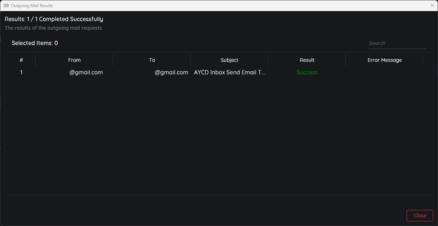Click the green Success result text
The width and height of the screenshot is (438, 226).
pos(307,72)
